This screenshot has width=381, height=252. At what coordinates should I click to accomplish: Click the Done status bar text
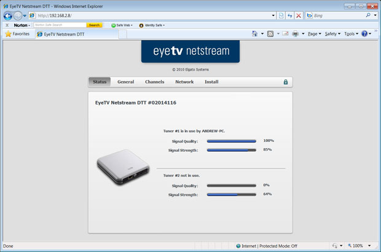8,246
